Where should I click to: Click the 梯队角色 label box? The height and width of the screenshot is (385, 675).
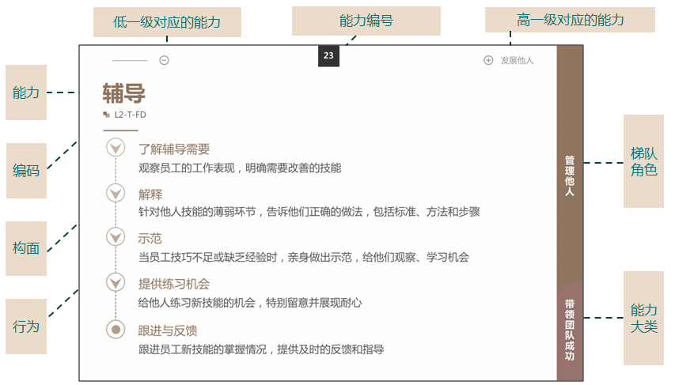tap(643, 161)
